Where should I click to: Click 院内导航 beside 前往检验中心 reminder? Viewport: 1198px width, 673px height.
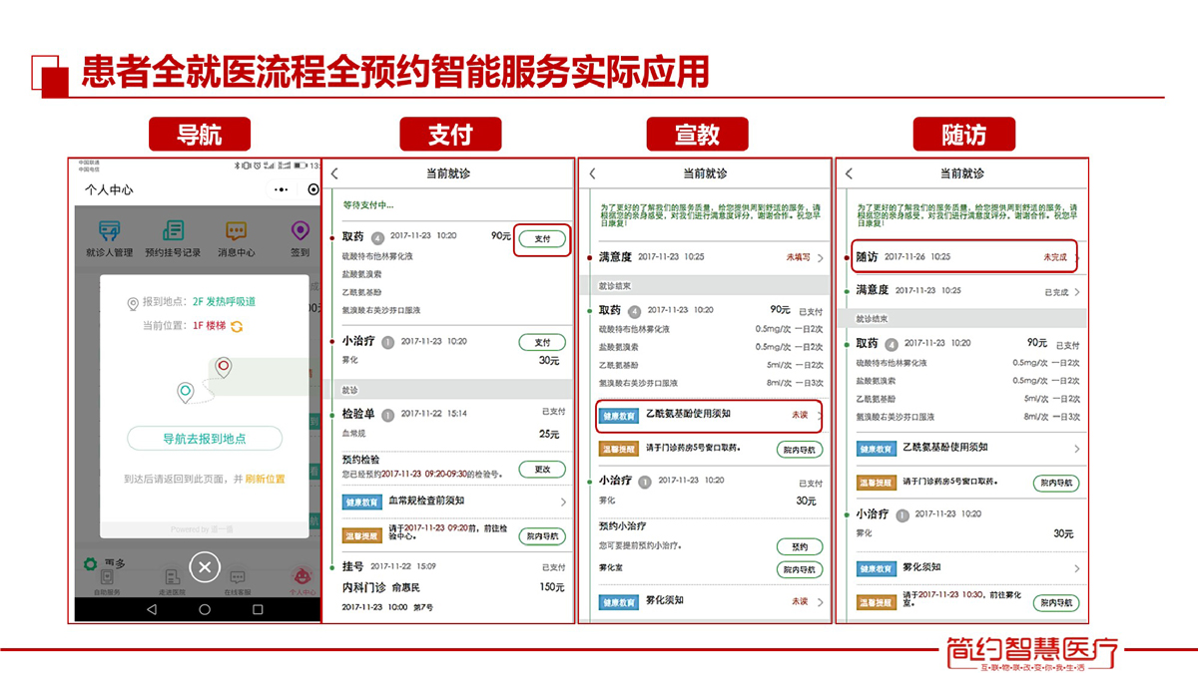[544, 536]
